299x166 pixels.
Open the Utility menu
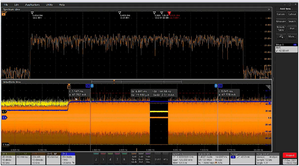pyautogui.click(x=49, y=5)
